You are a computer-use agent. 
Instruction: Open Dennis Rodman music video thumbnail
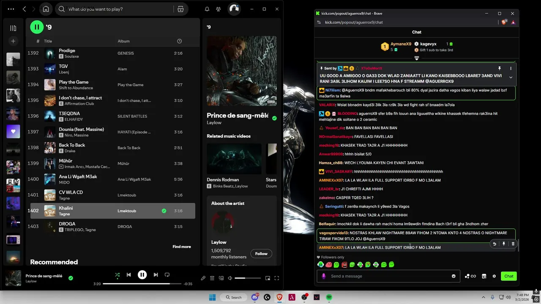[x=234, y=159]
